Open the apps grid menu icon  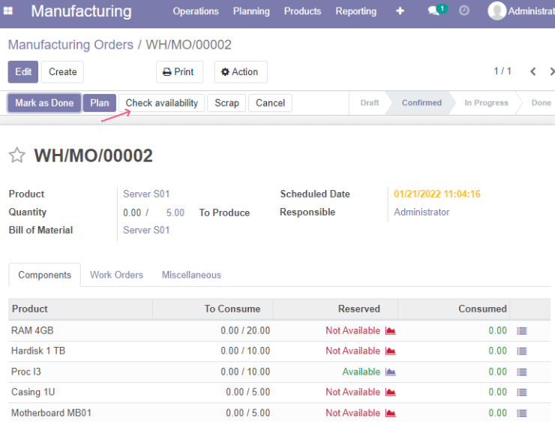click(7, 11)
